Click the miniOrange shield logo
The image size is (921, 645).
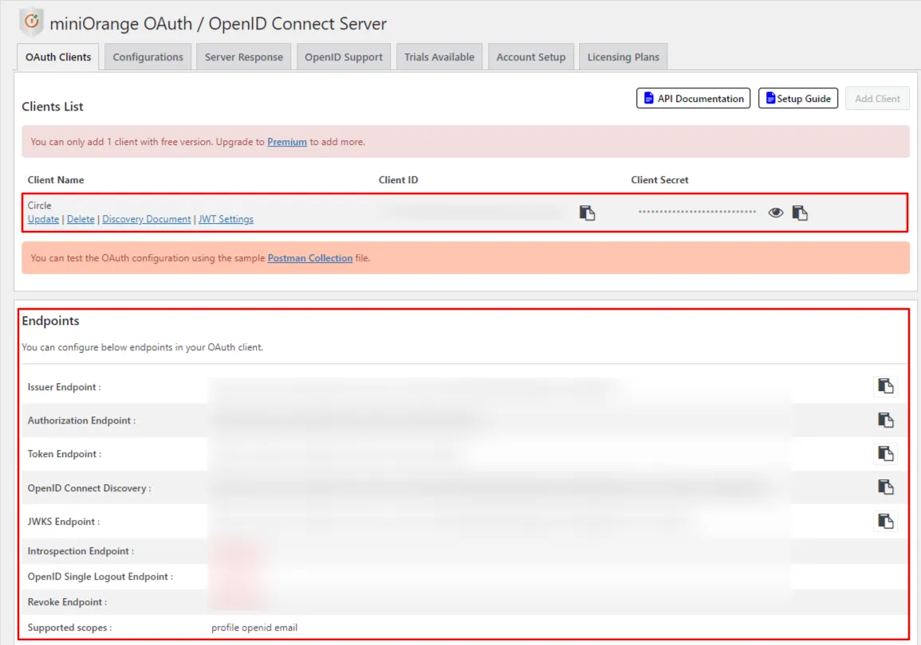(31, 22)
